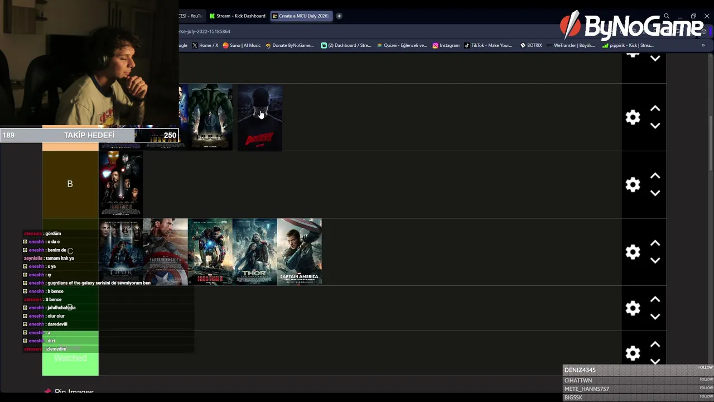Click METE_HANN5757 in the follower list

click(x=586, y=389)
